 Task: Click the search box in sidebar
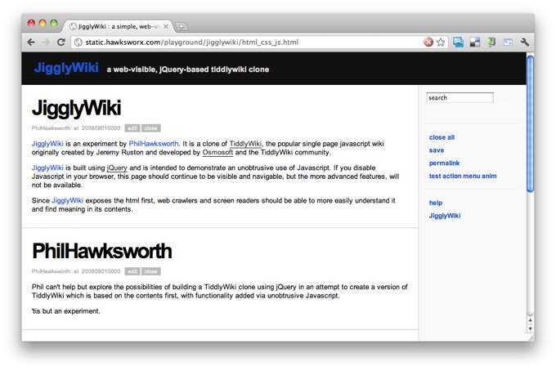click(460, 98)
